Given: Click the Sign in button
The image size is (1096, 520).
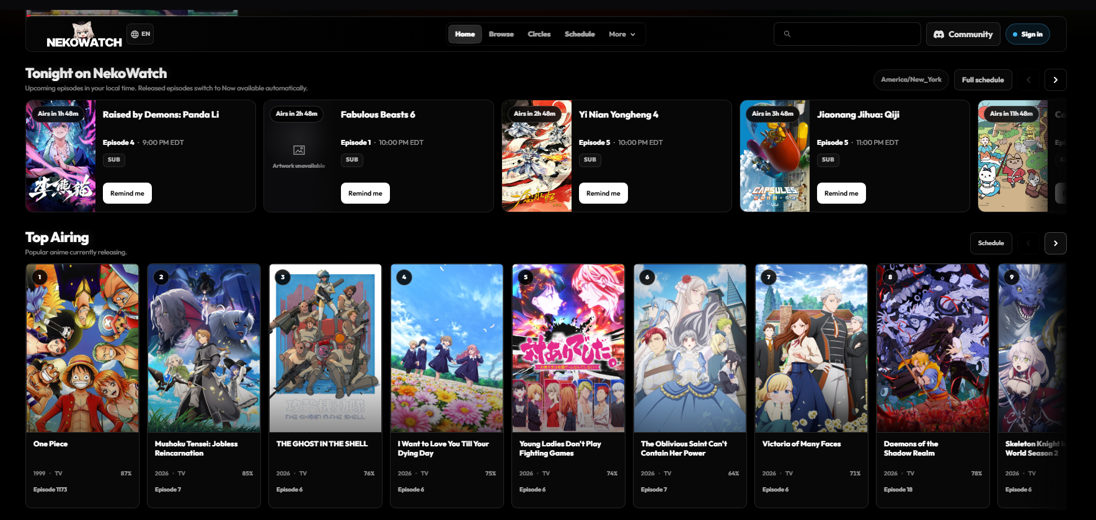Looking at the screenshot, I should [x=1028, y=34].
